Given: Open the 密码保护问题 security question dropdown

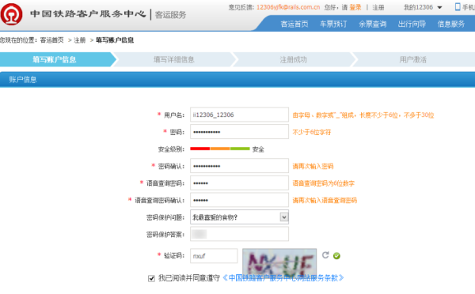Looking at the screenshot, I should [x=239, y=217].
